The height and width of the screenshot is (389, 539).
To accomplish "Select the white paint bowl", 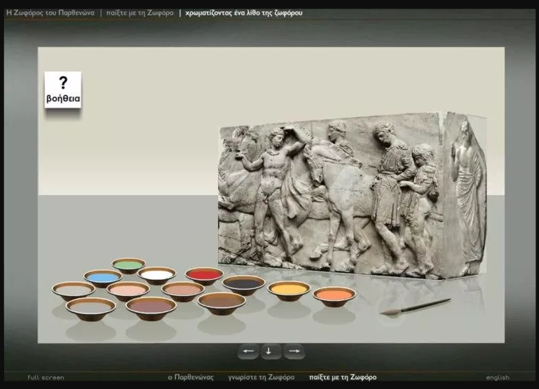I will [157, 276].
